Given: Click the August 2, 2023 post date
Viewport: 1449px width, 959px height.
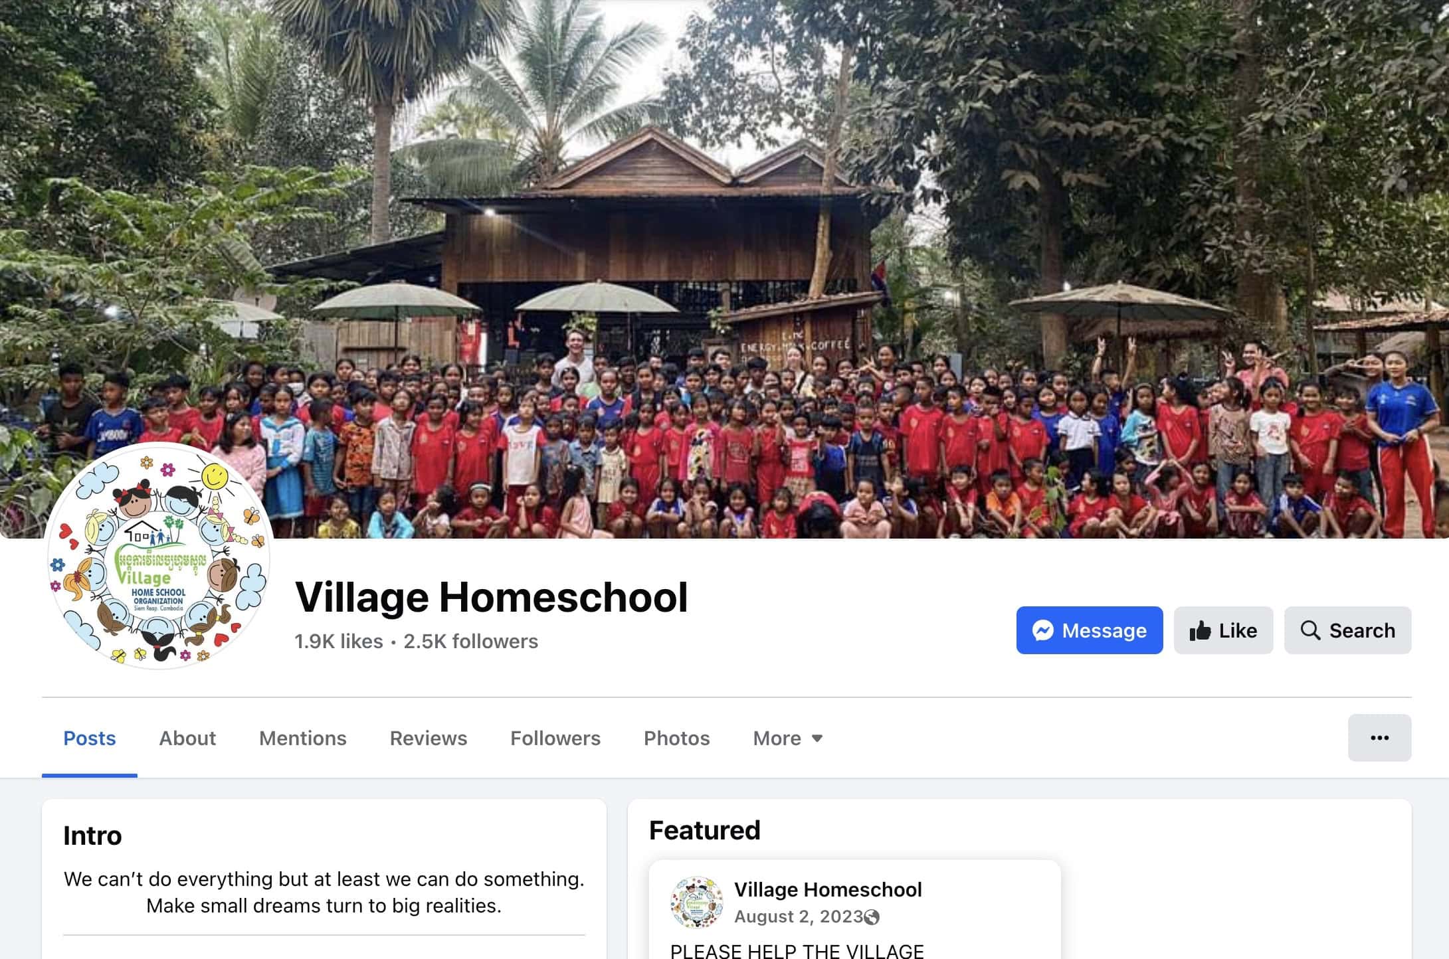Looking at the screenshot, I should pos(798,917).
